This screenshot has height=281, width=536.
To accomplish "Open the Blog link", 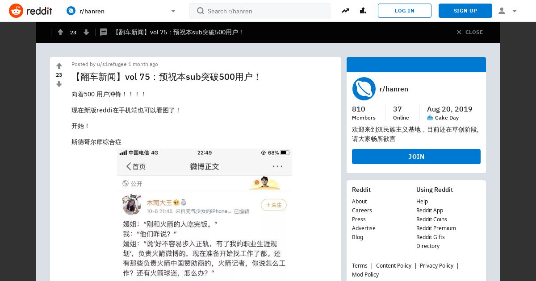I will click(357, 237).
